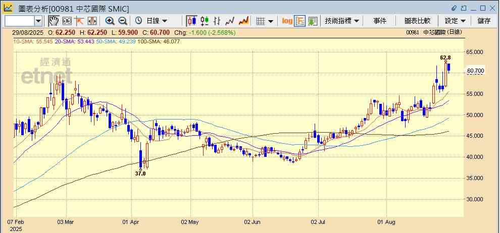Click the 圖表比較 button
500x233 pixels.
coord(417,21)
